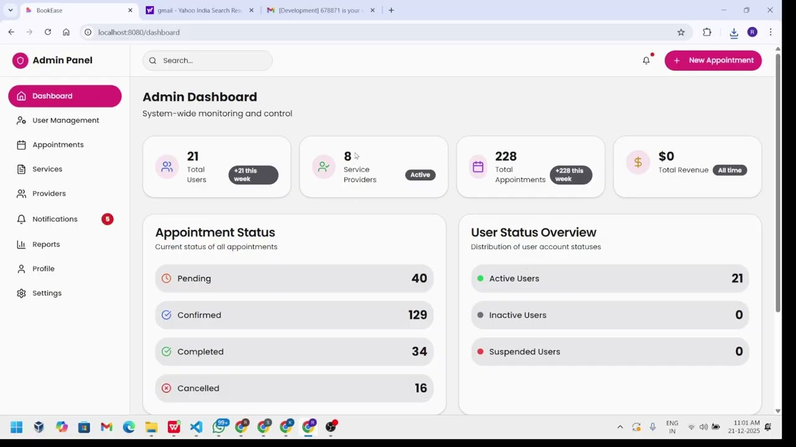Image resolution: width=796 pixels, height=447 pixels.
Task: Close the BookEase tab
Action: (130, 11)
